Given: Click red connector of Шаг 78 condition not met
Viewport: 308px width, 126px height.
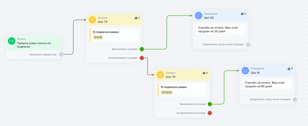Looking at the screenshot, I should click(x=142, y=58).
